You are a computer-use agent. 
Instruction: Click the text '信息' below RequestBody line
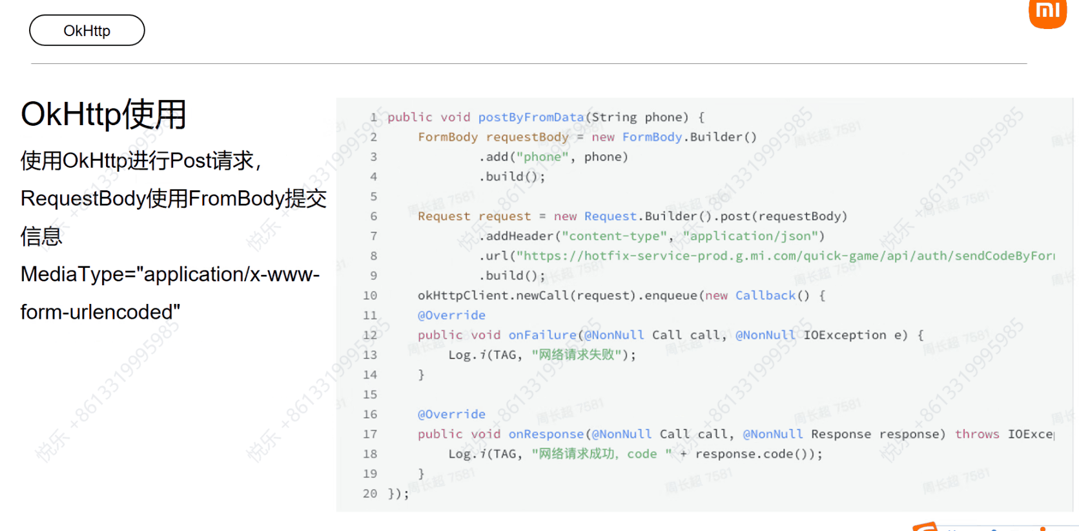pyautogui.click(x=41, y=236)
